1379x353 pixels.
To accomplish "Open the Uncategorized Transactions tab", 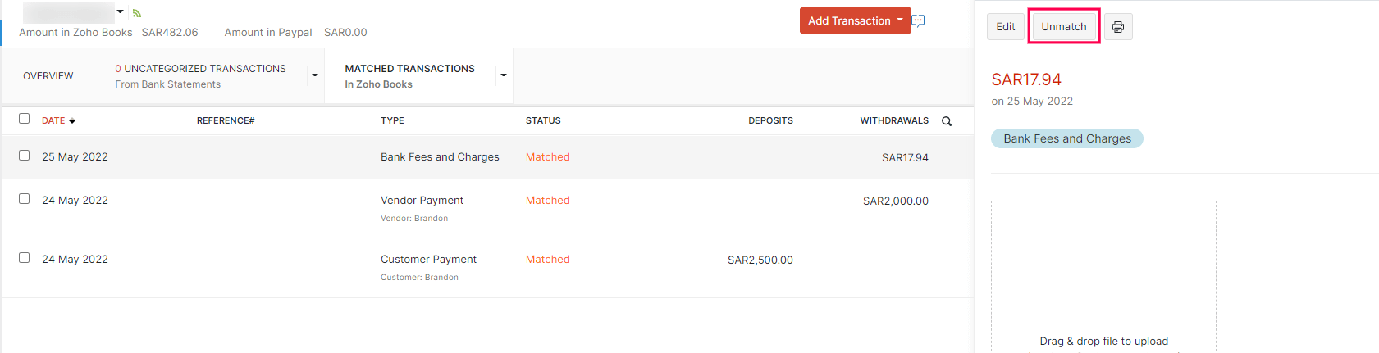I will pos(201,76).
